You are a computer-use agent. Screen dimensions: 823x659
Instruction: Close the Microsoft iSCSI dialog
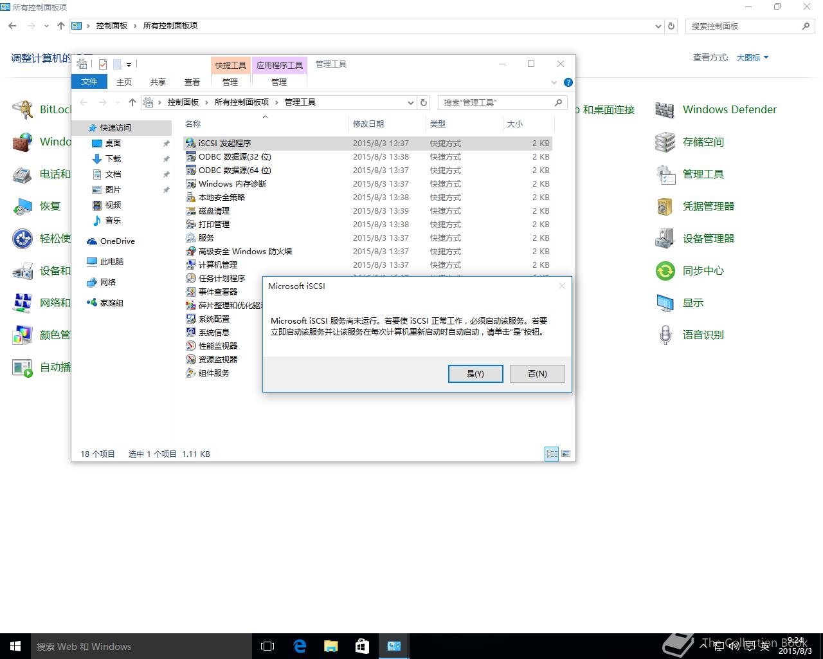point(561,286)
